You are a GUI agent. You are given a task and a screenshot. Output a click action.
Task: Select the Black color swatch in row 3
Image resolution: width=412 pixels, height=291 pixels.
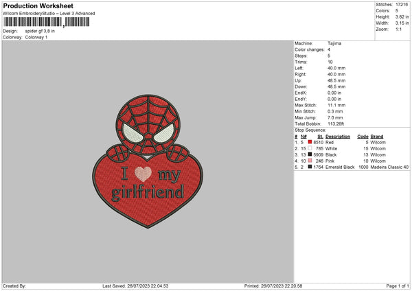pos(310,154)
